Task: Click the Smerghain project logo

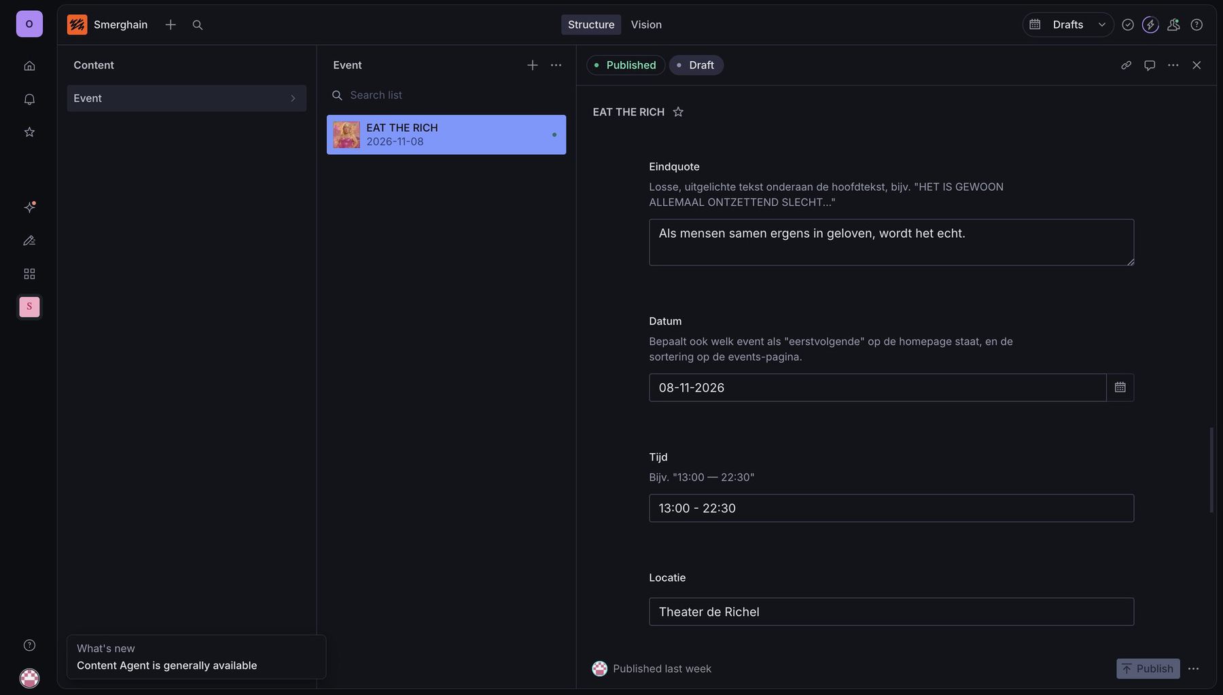Action: point(77,24)
